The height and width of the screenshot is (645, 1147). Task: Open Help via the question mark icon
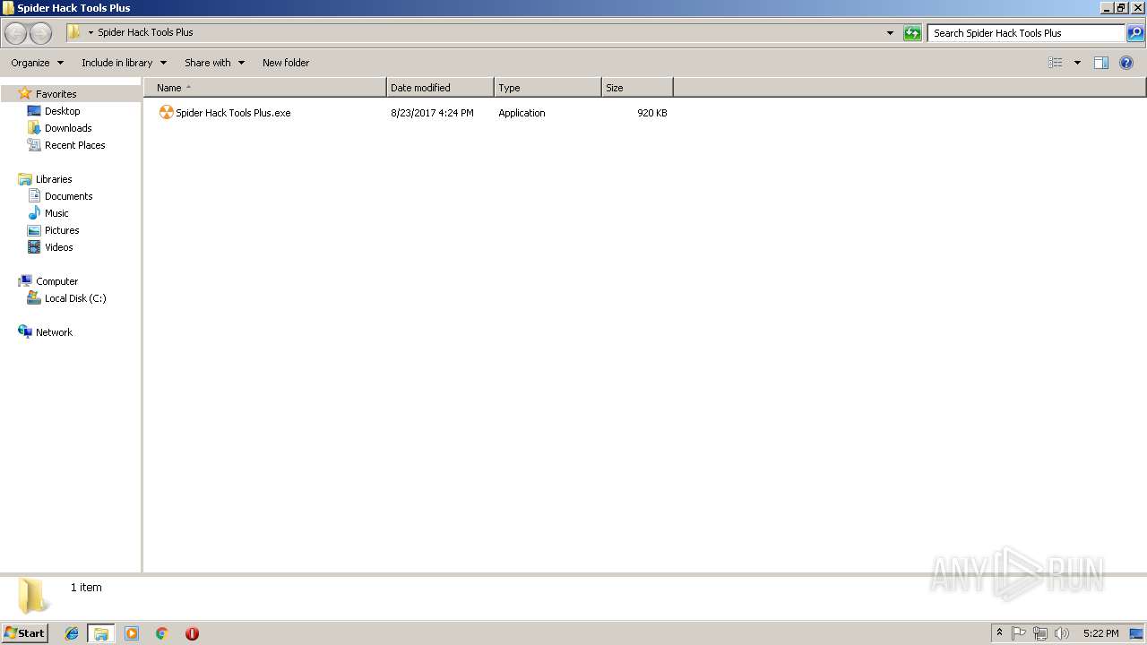tap(1126, 63)
